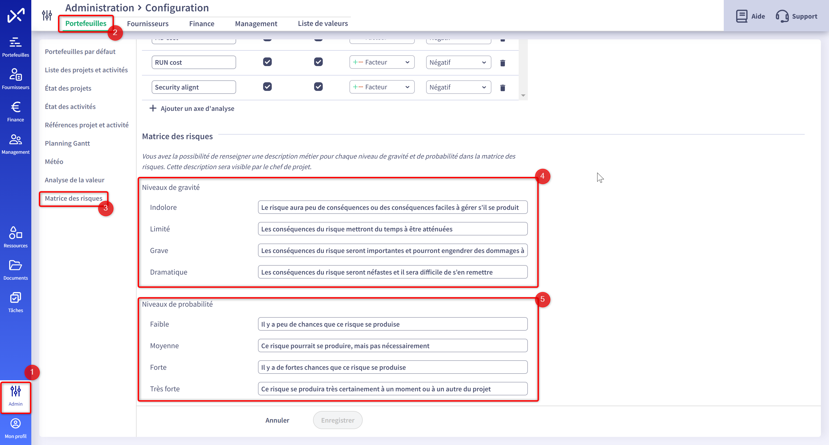Click the configuration sliders icon beside Administration title
The width and height of the screenshot is (829, 445).
tap(47, 15)
